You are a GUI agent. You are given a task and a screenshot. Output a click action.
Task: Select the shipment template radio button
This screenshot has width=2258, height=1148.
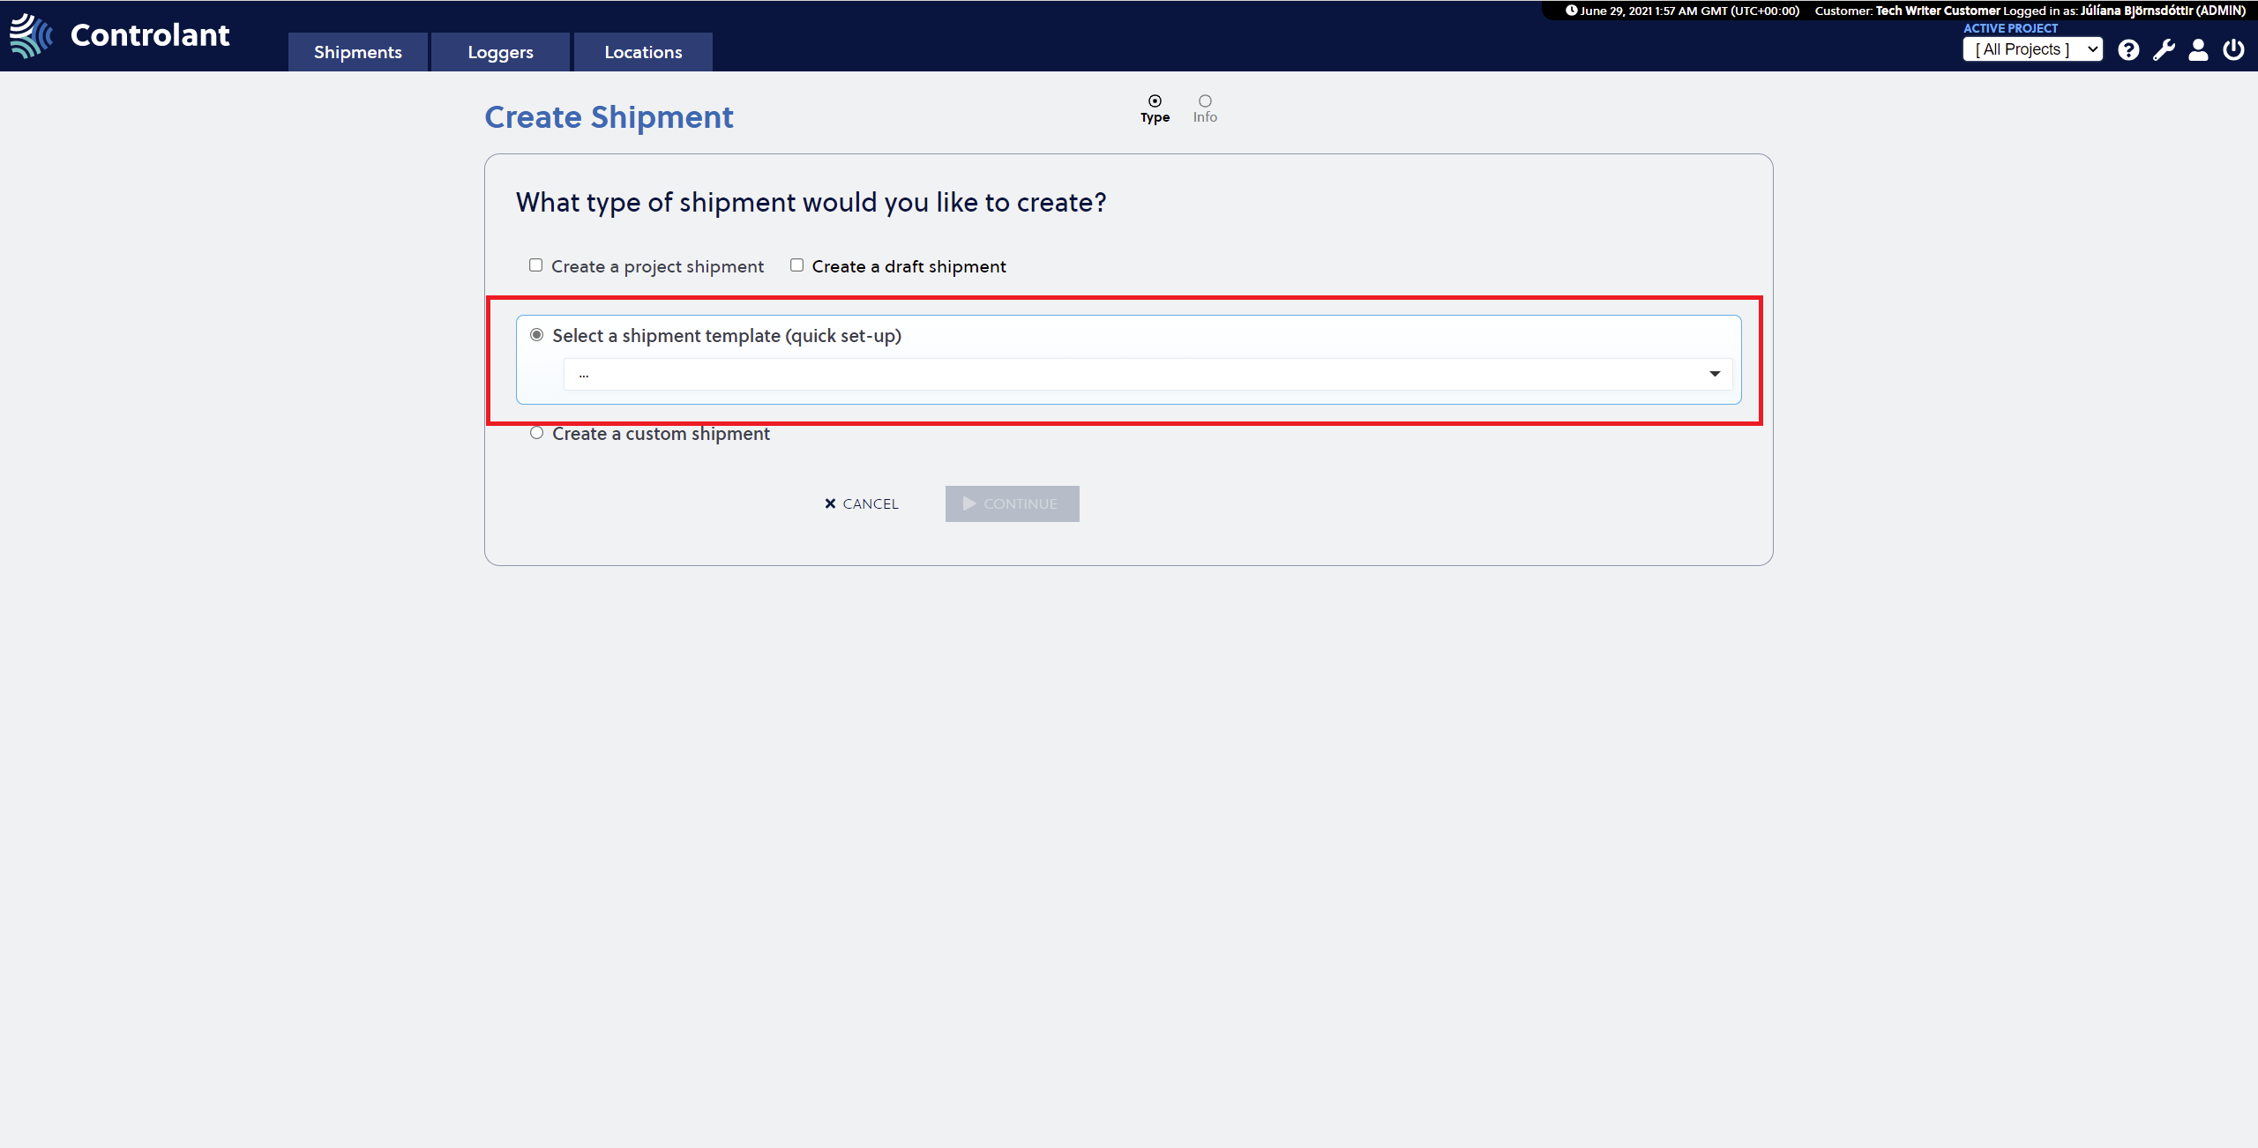pyautogui.click(x=536, y=335)
